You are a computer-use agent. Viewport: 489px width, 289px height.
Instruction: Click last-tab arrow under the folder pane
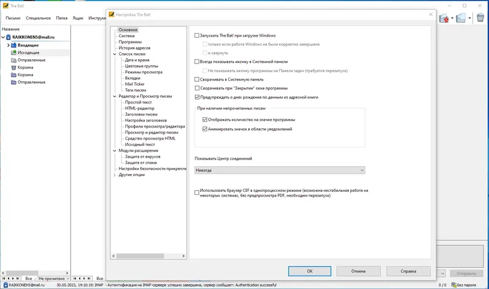coord(18,279)
